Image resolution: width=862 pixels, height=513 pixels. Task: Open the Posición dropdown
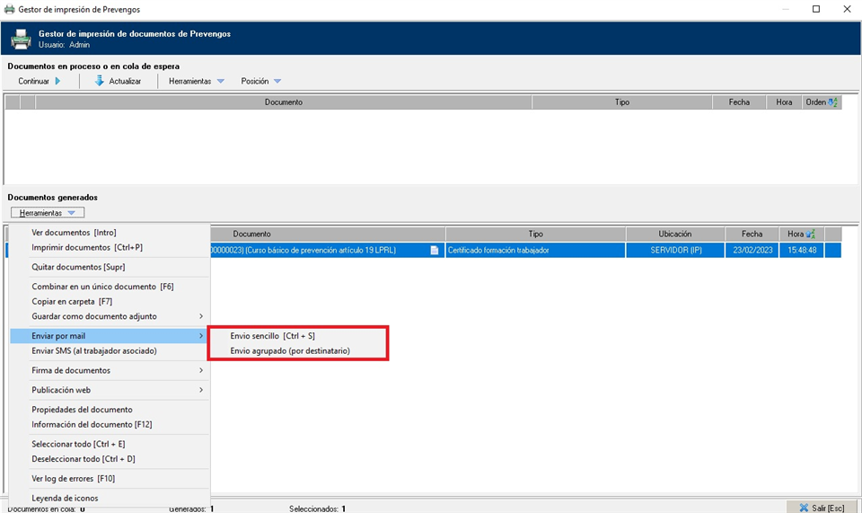point(260,81)
